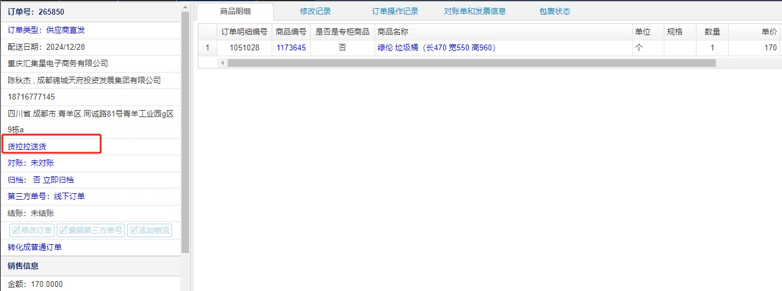Click the 是否是专柜商品 column header
Screen dimensions: 782x291
click(x=342, y=32)
